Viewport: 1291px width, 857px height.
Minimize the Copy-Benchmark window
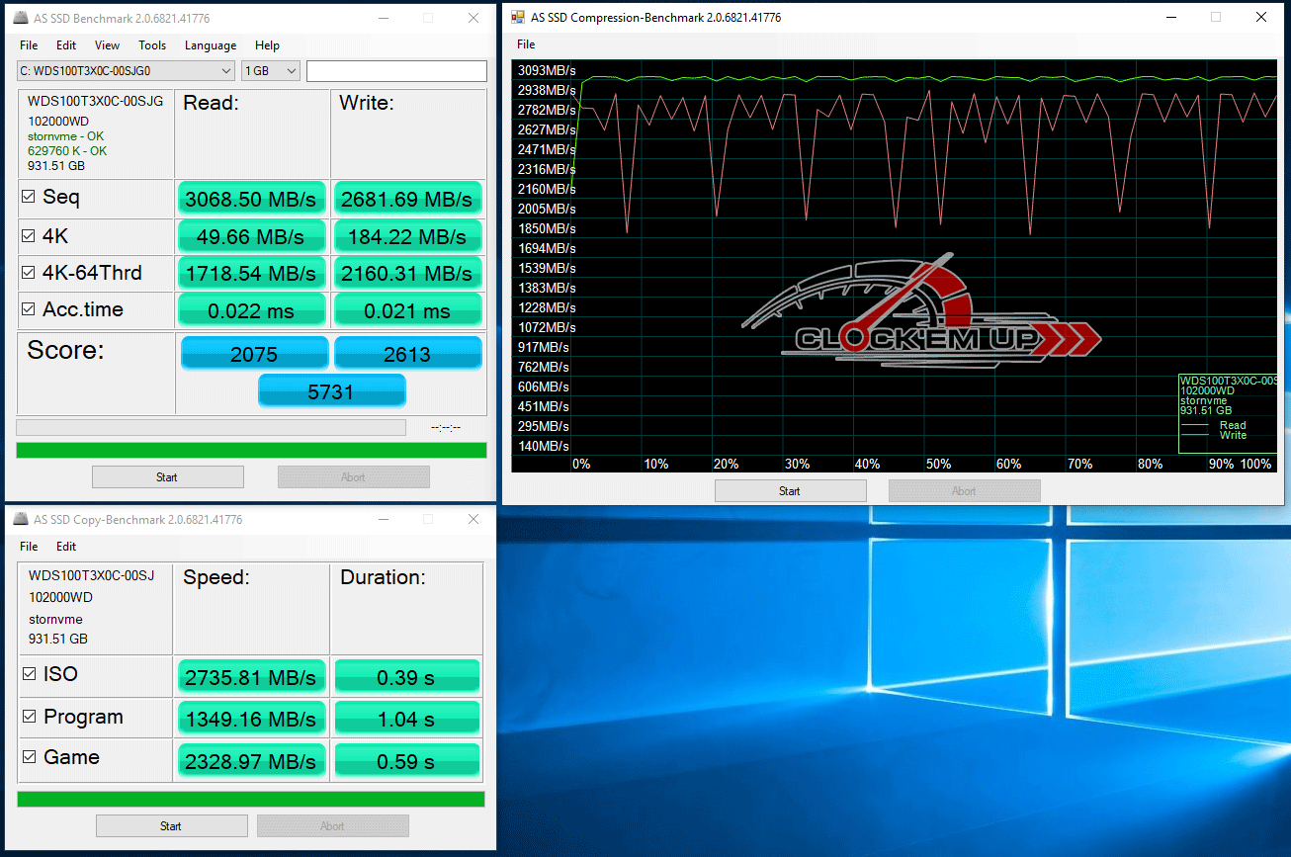[383, 520]
